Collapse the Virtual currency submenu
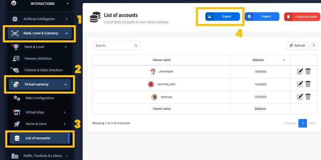321x160 pixels. (x=40, y=84)
